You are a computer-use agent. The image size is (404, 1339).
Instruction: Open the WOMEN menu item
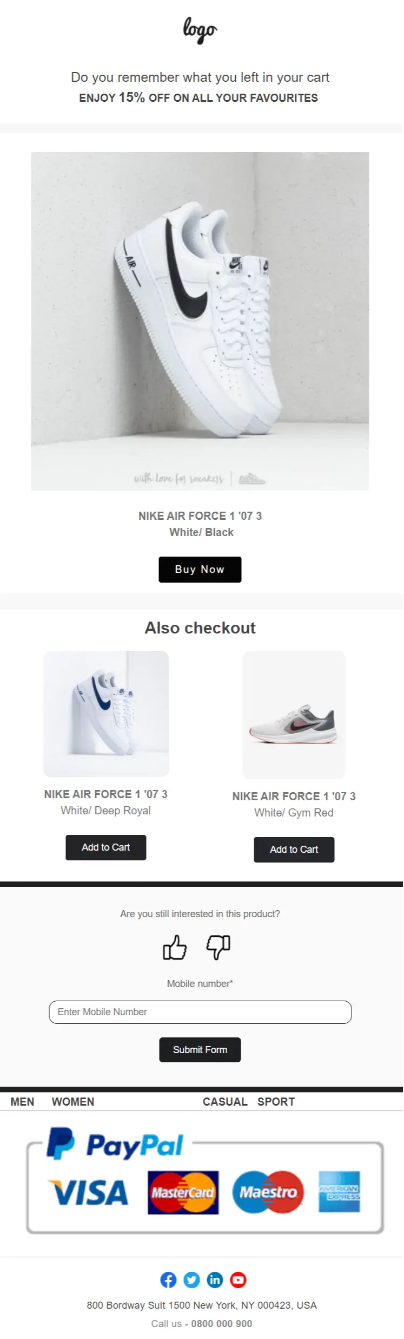(x=73, y=1101)
